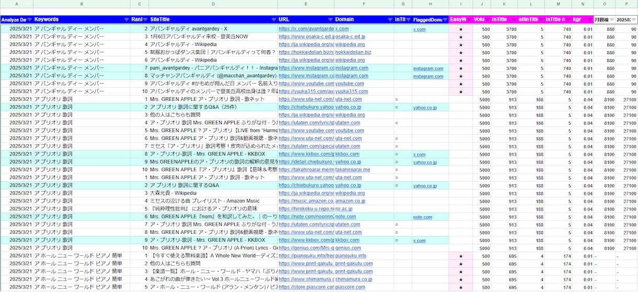Screen dimensions: 638x292
Task: Open the https://detail.chiebukuro URL link
Action: coord(306,162)
